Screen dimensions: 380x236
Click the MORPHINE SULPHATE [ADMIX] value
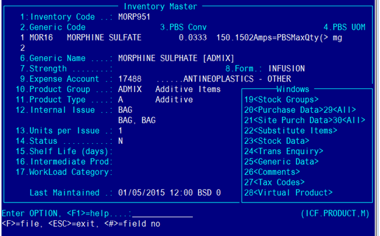pos(176,58)
